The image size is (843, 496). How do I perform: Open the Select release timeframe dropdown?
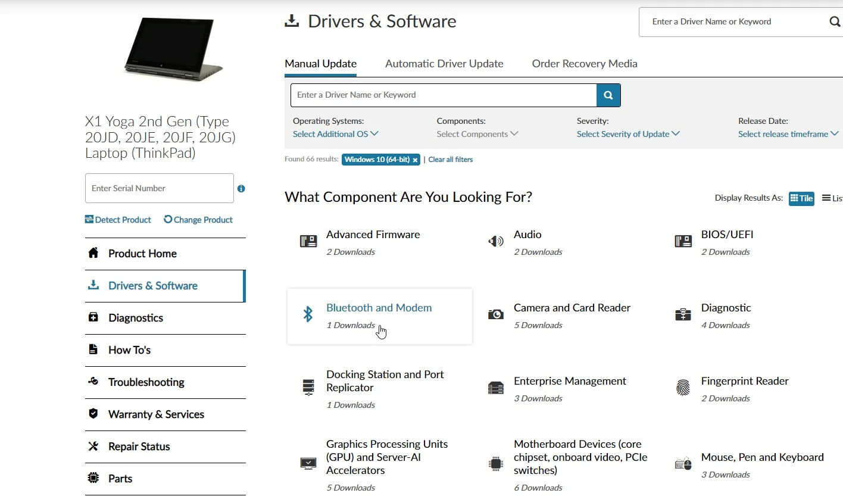click(x=788, y=134)
